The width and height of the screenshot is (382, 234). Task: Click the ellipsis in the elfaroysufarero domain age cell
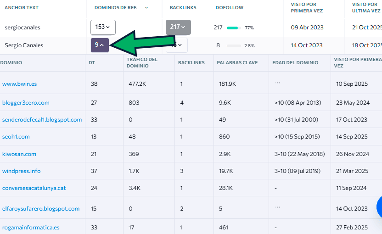point(277,207)
